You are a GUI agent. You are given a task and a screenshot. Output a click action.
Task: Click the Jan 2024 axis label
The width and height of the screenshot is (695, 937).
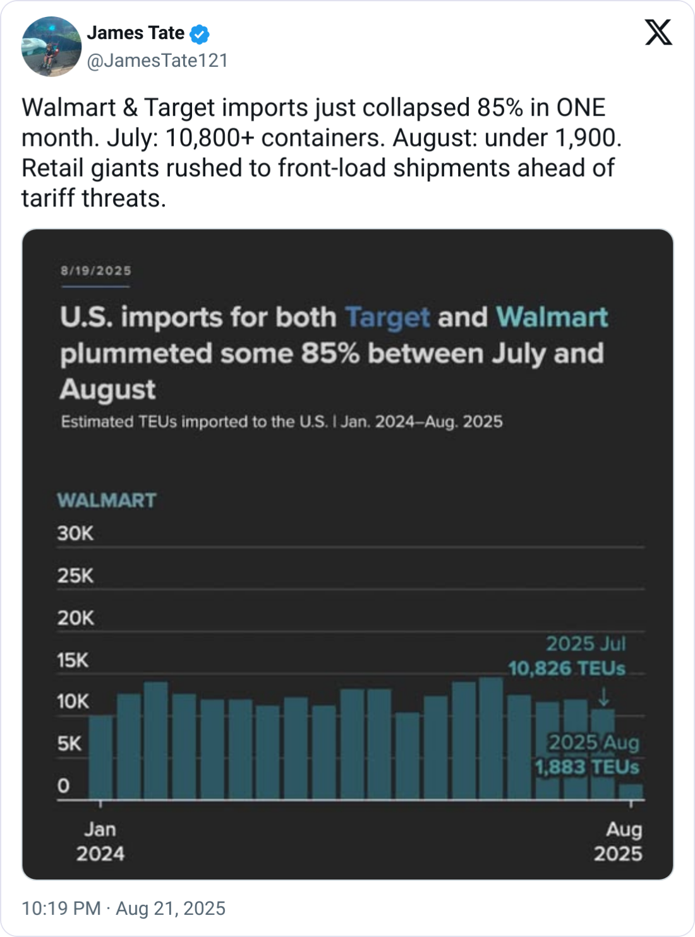coord(100,841)
